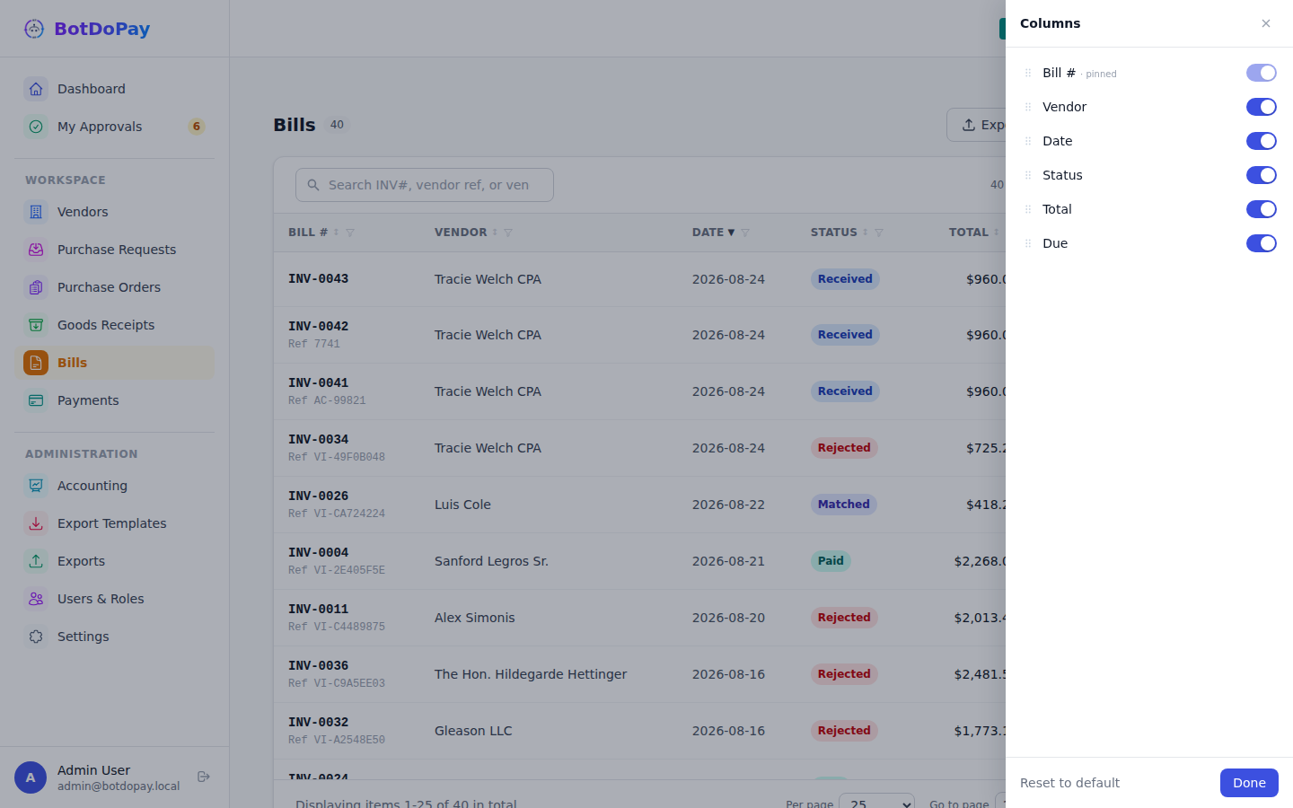
Task: Open the Status column filter funnel
Action: [x=879, y=233]
